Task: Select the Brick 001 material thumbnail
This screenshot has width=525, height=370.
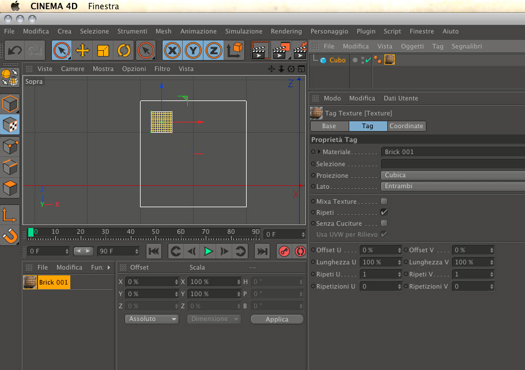Action: [30, 282]
